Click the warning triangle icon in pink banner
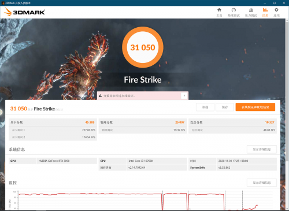The image size is (289, 211). 100,96
